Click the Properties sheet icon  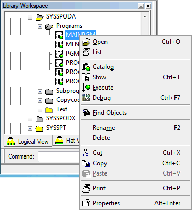[86, 203]
